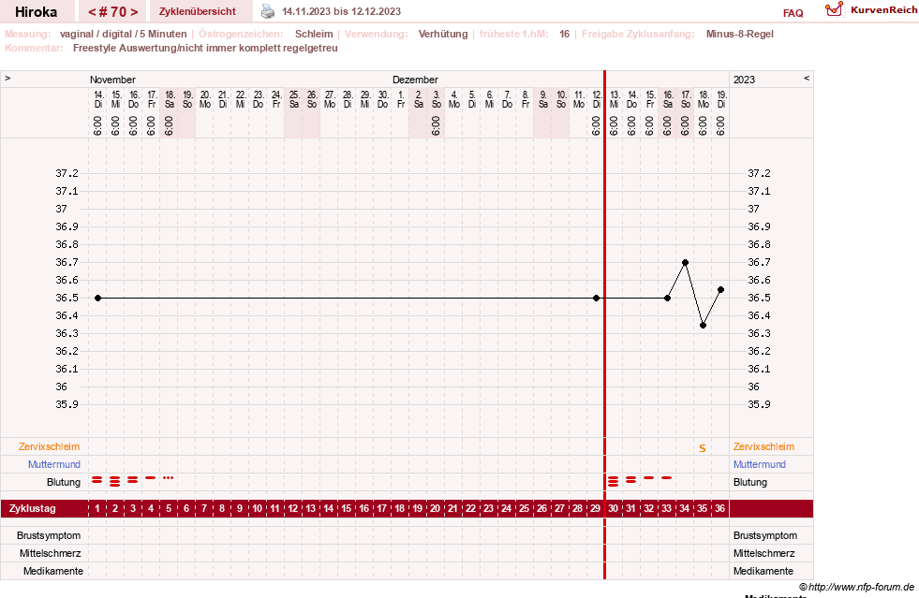Image resolution: width=919 pixels, height=598 pixels.
Task: Click the date header 12. Di
Action: tap(596, 99)
